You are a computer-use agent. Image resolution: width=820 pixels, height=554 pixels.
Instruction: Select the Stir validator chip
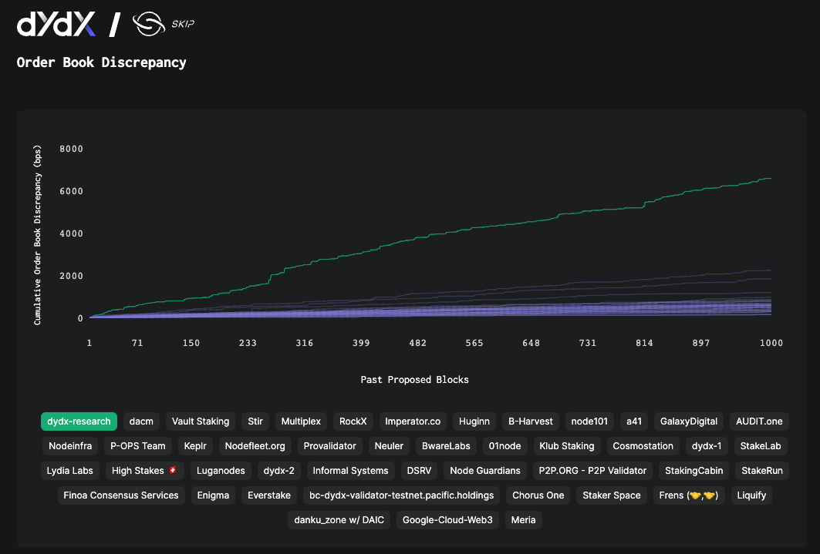[255, 421]
